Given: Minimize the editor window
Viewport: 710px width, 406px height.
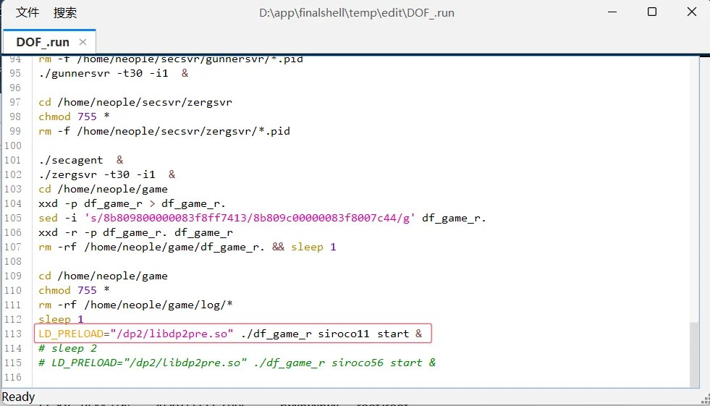Looking at the screenshot, I should point(612,12).
